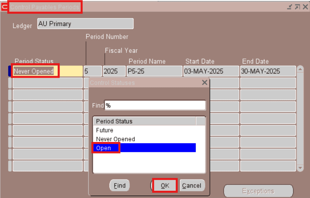Screen dimensions: 310x198
Task: Click the Oracle icon in the title bar
Action: coord(4,7)
